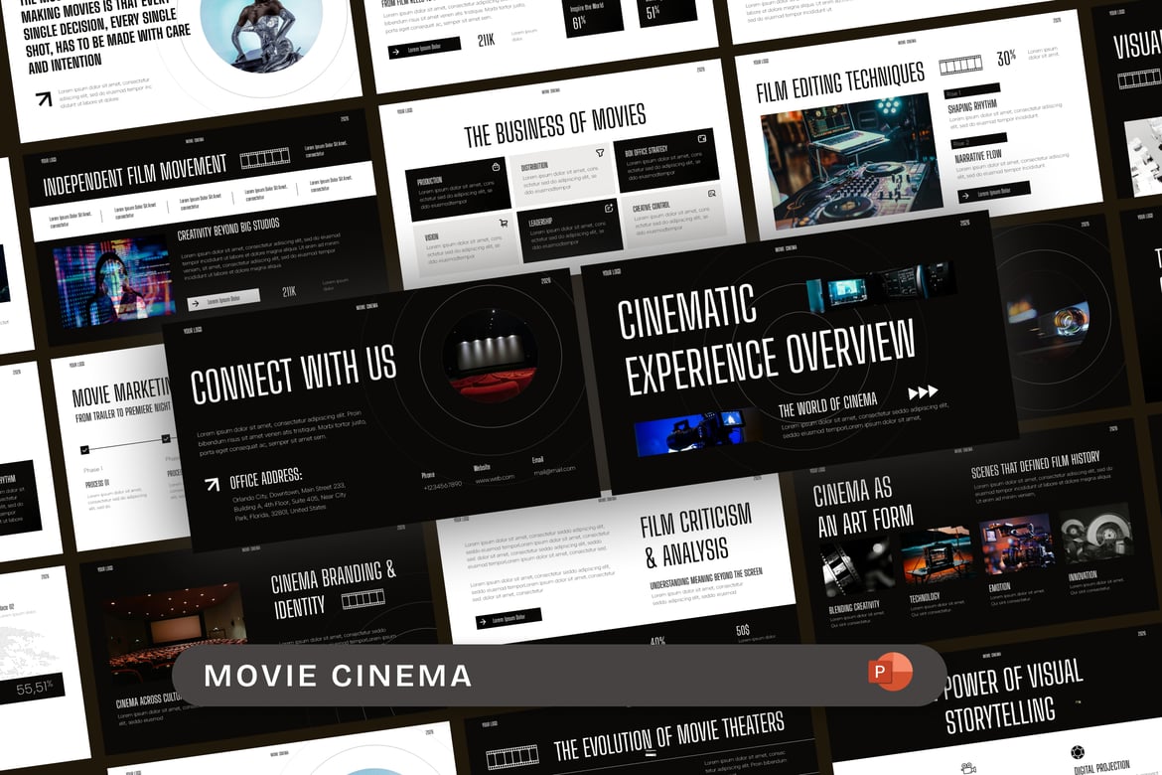Click filmstrip icon beside Cinema Branding & Identity
The height and width of the screenshot is (775, 1162).
pos(363,598)
